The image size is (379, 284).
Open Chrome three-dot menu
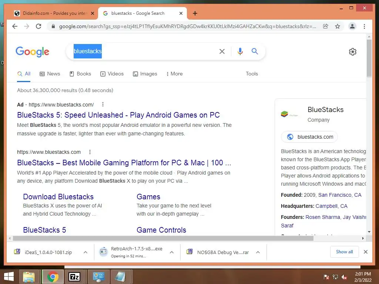[x=364, y=26]
